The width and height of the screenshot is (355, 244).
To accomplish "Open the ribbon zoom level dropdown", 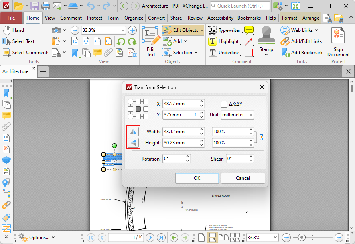I will pos(123,30).
